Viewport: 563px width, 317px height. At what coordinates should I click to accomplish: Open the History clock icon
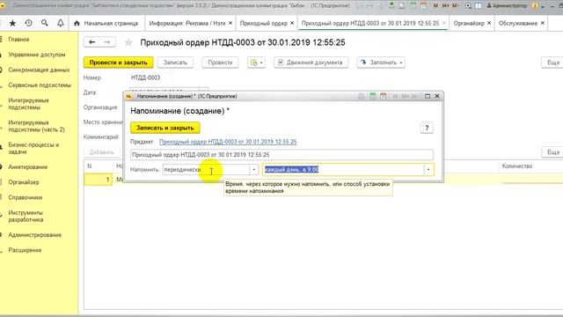(x=28, y=23)
